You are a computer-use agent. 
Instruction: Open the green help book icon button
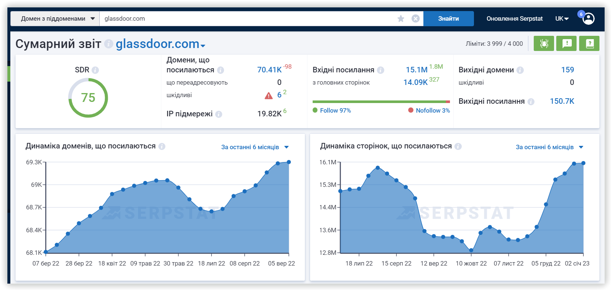pyautogui.click(x=589, y=44)
